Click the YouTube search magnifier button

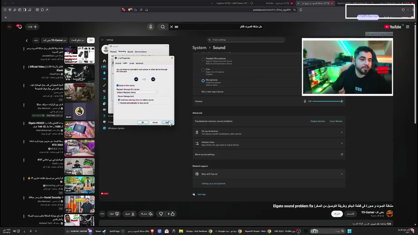click(x=163, y=27)
